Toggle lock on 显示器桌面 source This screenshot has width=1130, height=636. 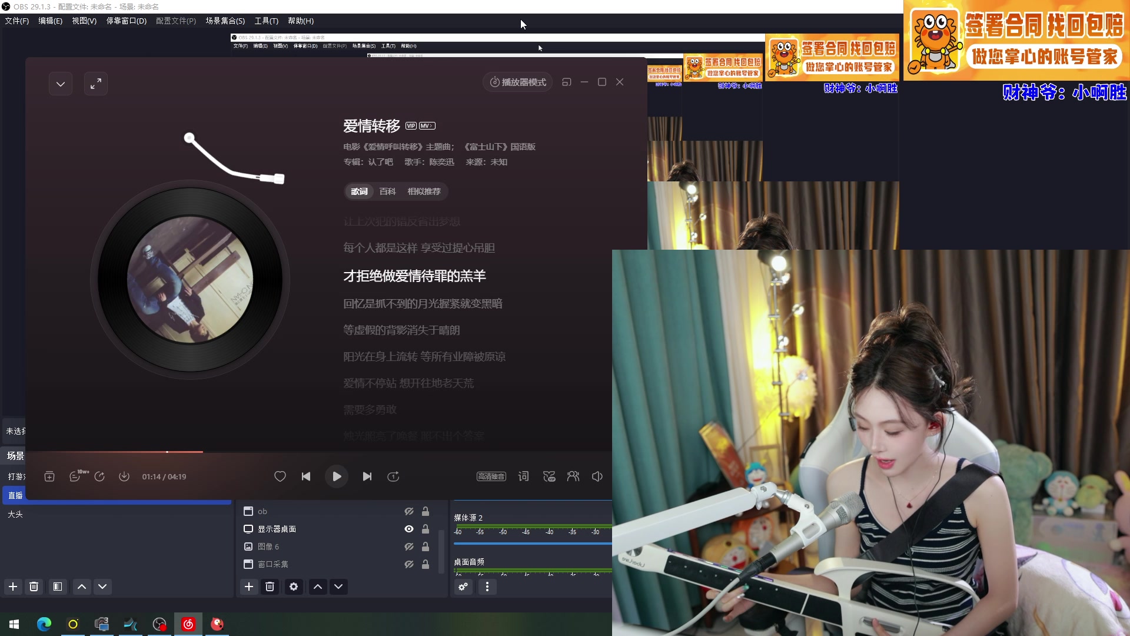[426, 529]
